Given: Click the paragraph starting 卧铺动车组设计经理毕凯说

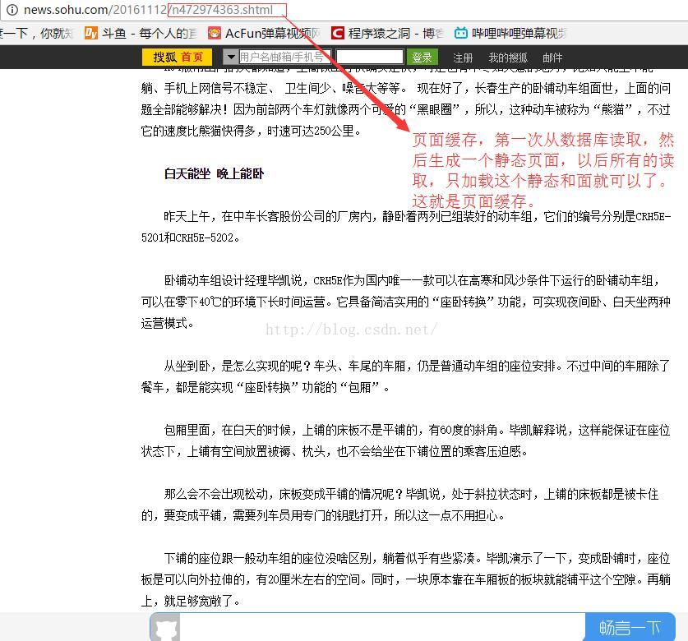Looking at the screenshot, I should (x=406, y=302).
